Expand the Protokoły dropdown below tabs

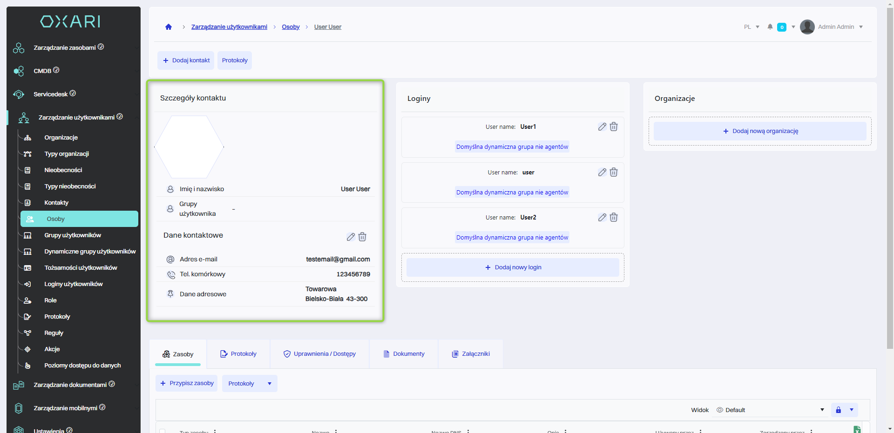pyautogui.click(x=269, y=384)
